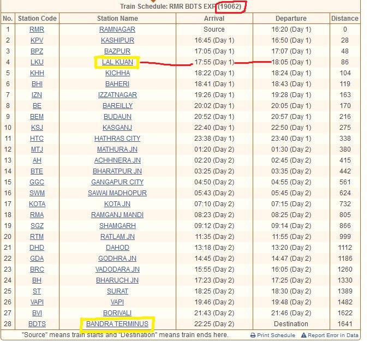Click station code DHD

[x=37, y=248]
